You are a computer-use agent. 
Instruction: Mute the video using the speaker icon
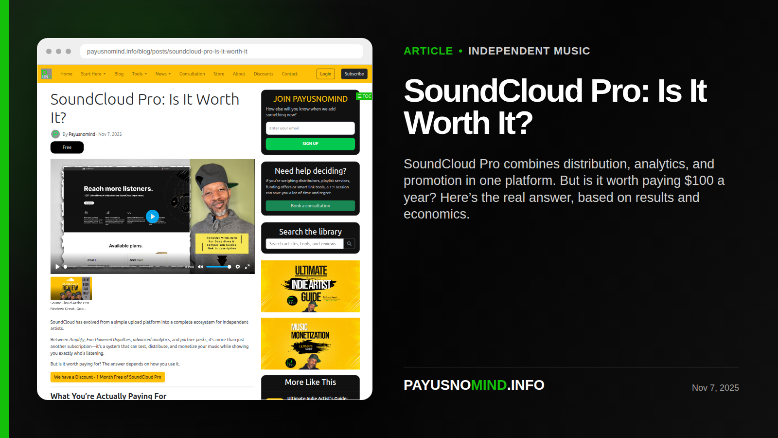(x=200, y=267)
